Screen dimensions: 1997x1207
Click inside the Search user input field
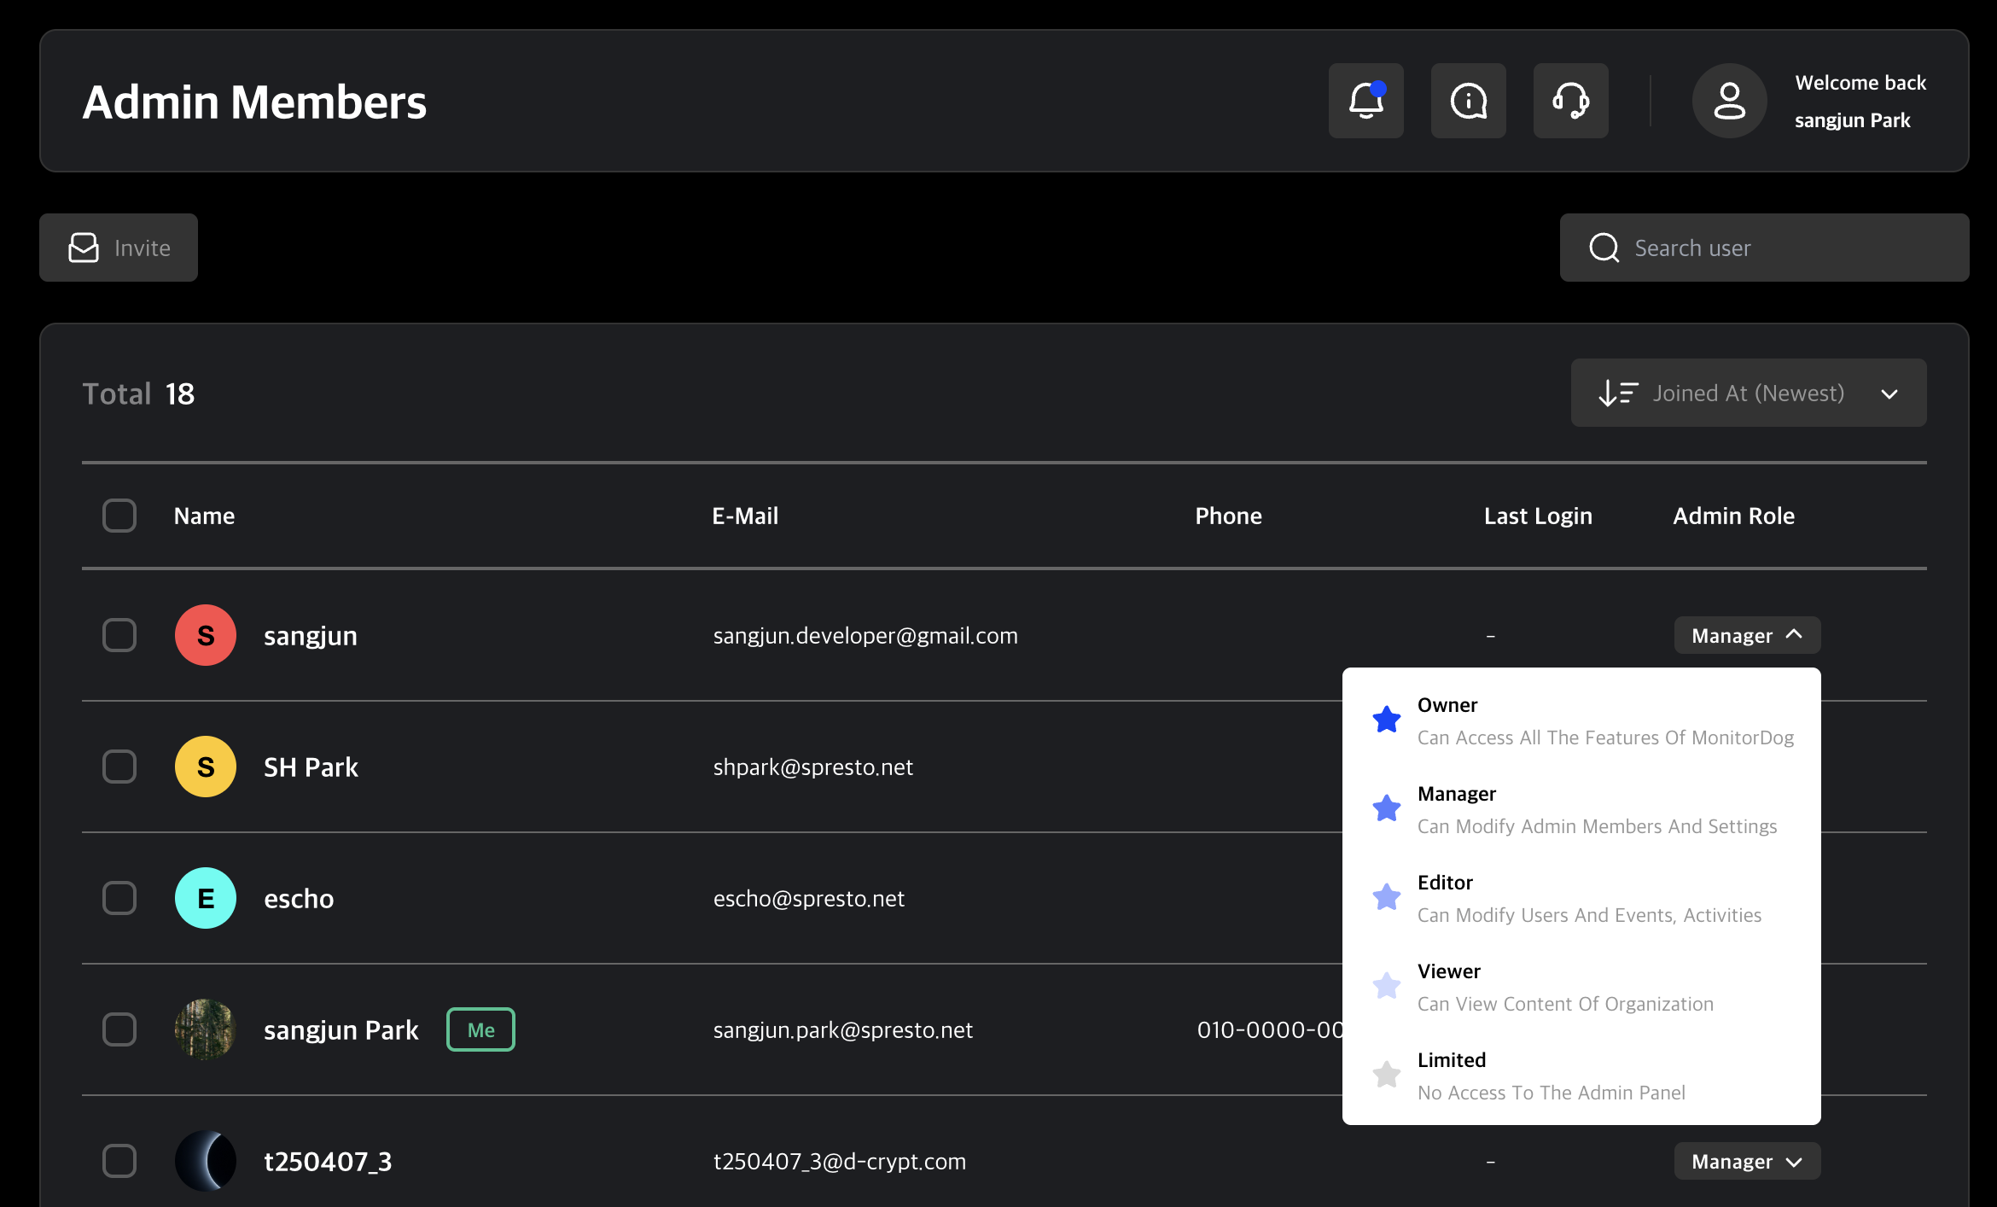click(x=1707, y=248)
